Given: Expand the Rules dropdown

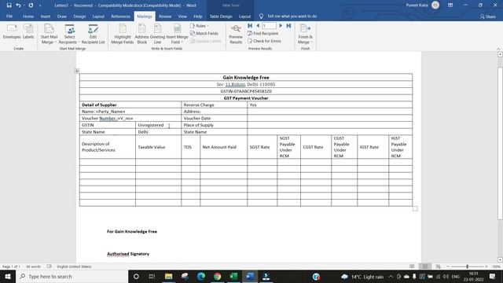Looking at the screenshot, I should click(200, 26).
